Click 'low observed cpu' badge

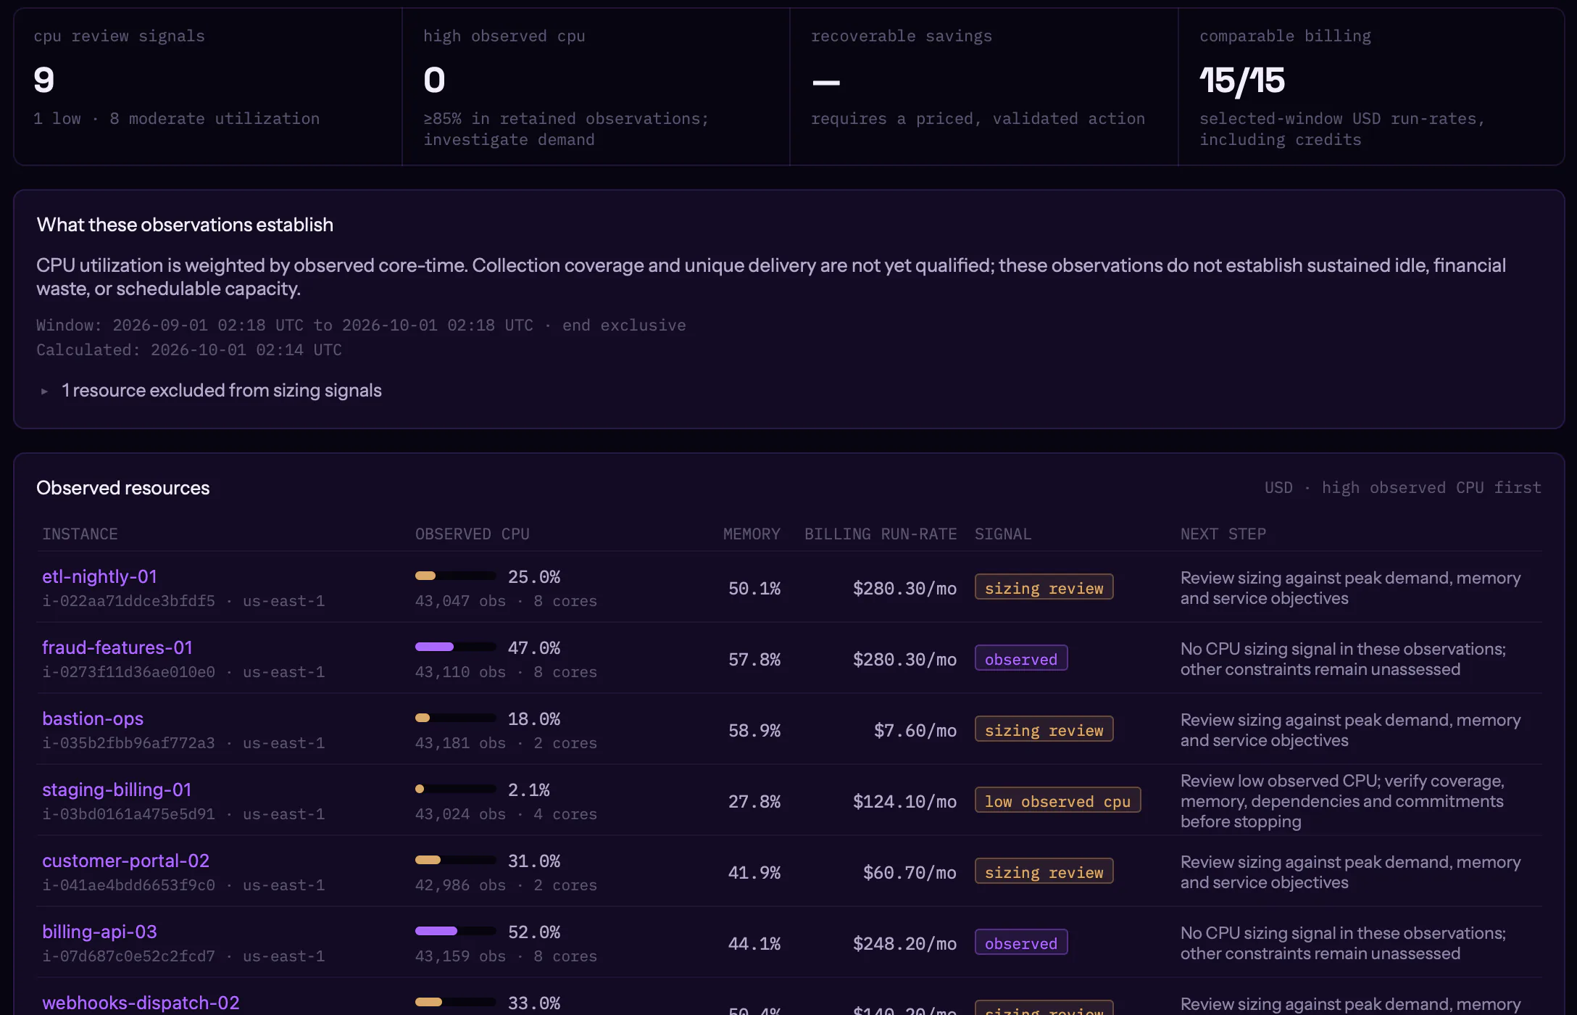tap(1057, 800)
